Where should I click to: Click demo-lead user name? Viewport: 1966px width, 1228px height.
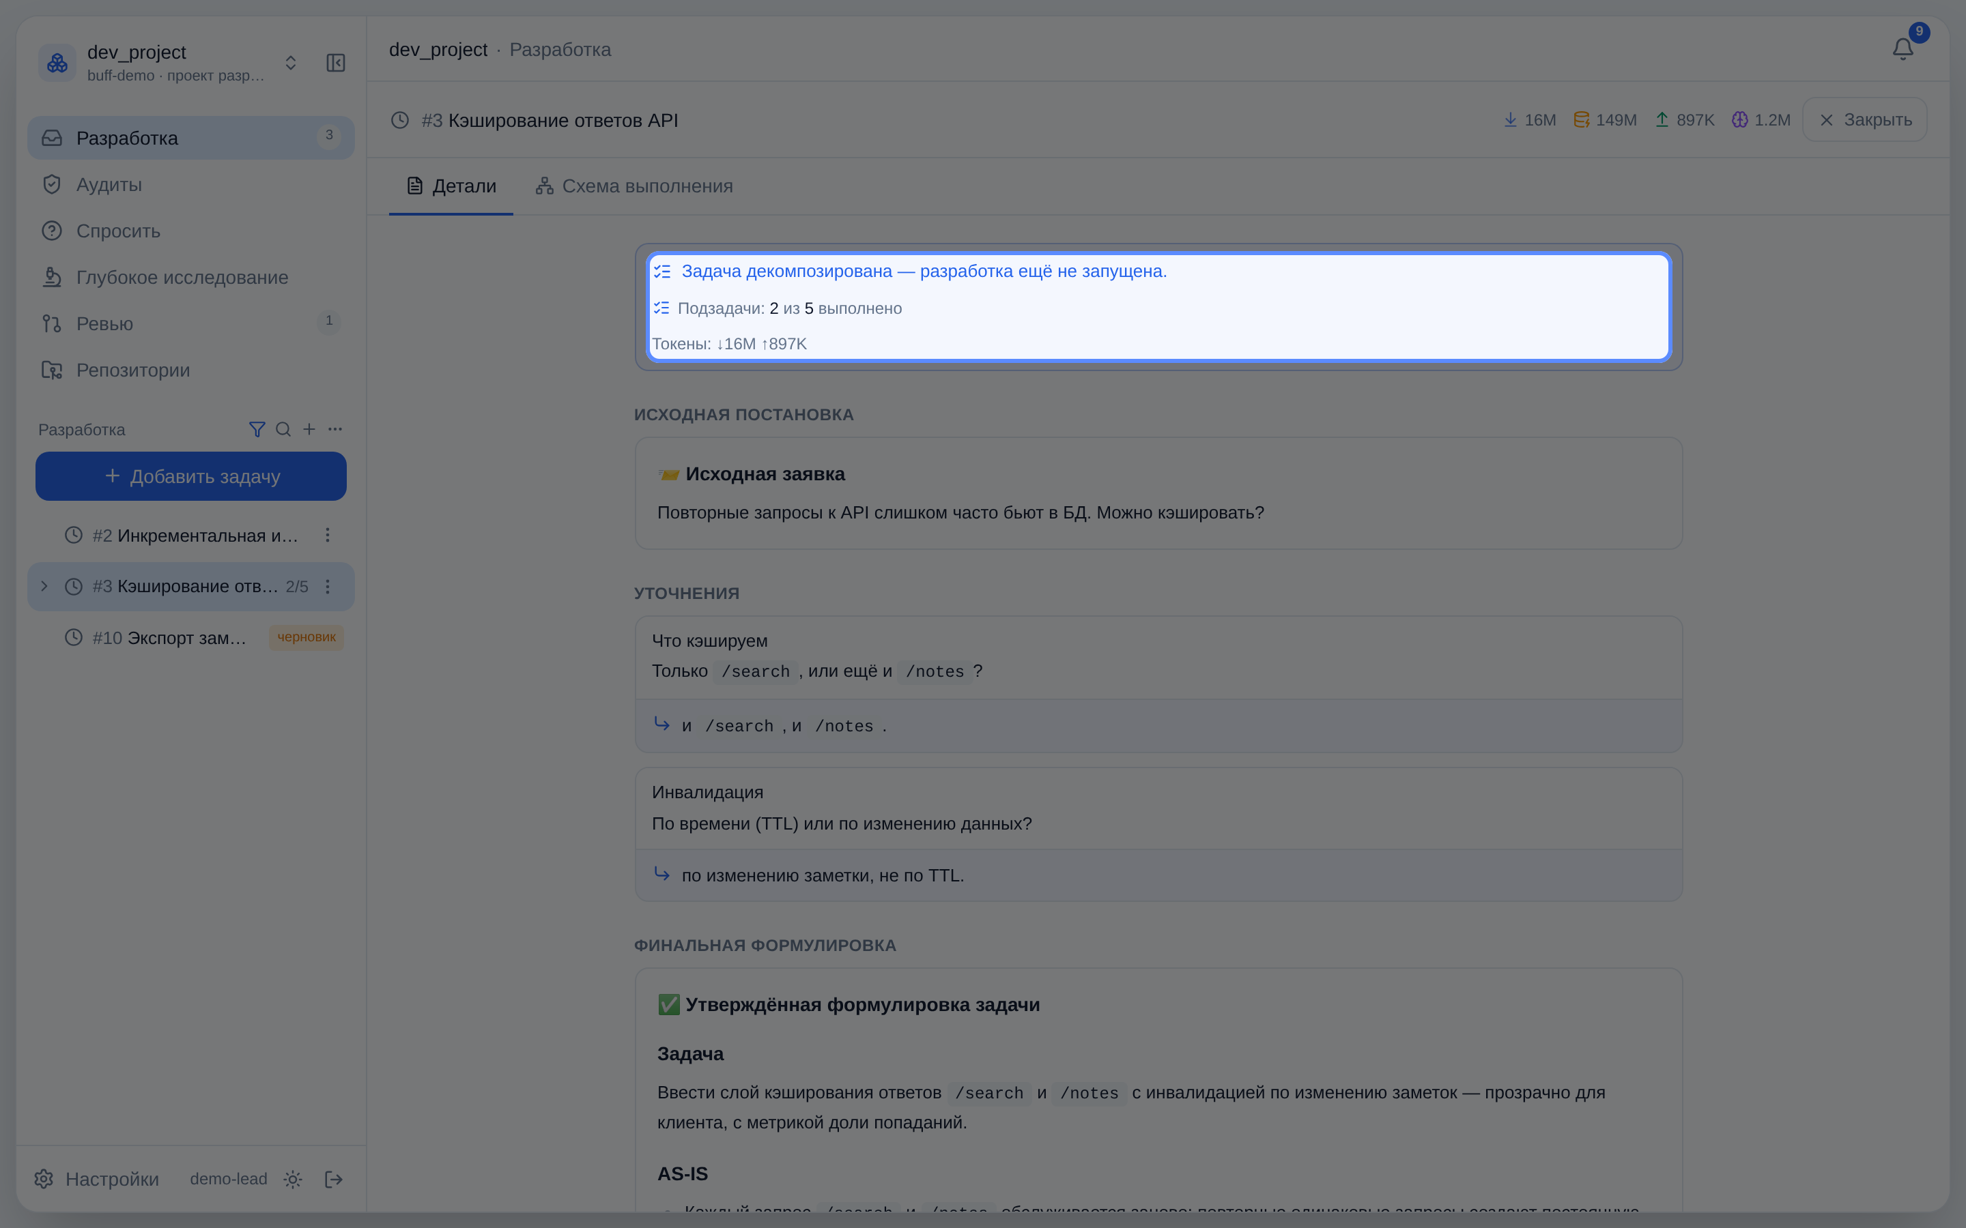pyautogui.click(x=228, y=1178)
